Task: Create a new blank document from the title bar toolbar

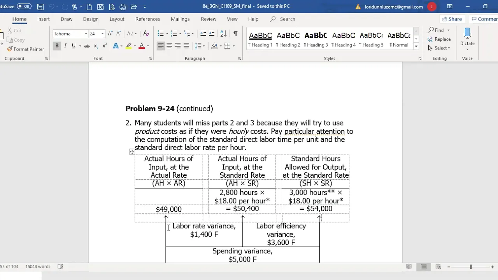Action: pos(89,7)
